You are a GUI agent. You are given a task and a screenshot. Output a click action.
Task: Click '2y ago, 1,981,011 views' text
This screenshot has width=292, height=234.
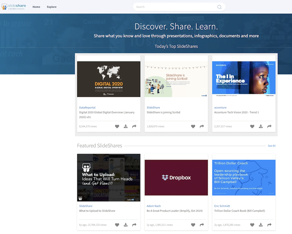[160, 225]
